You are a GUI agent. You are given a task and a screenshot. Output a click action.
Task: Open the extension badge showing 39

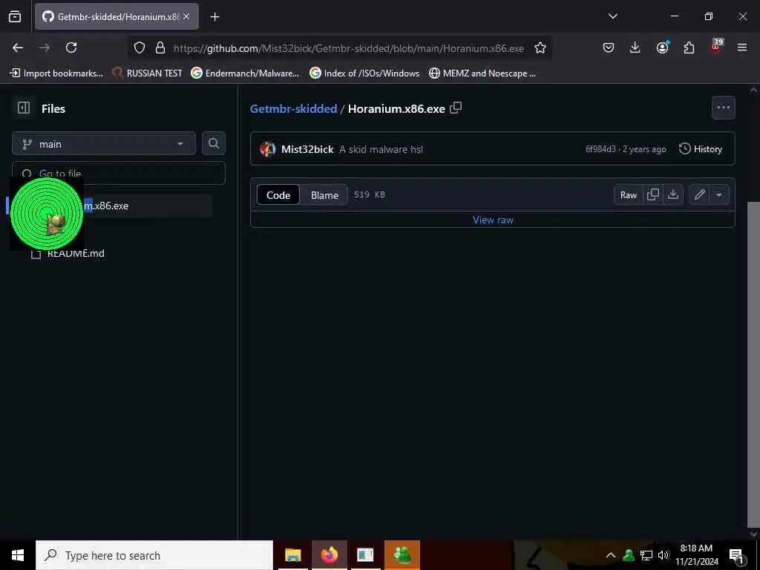[716, 47]
